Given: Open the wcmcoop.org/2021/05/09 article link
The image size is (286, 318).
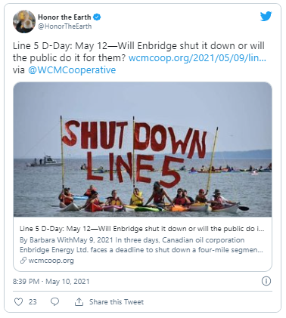Looking at the screenshot, I should 197,58.
